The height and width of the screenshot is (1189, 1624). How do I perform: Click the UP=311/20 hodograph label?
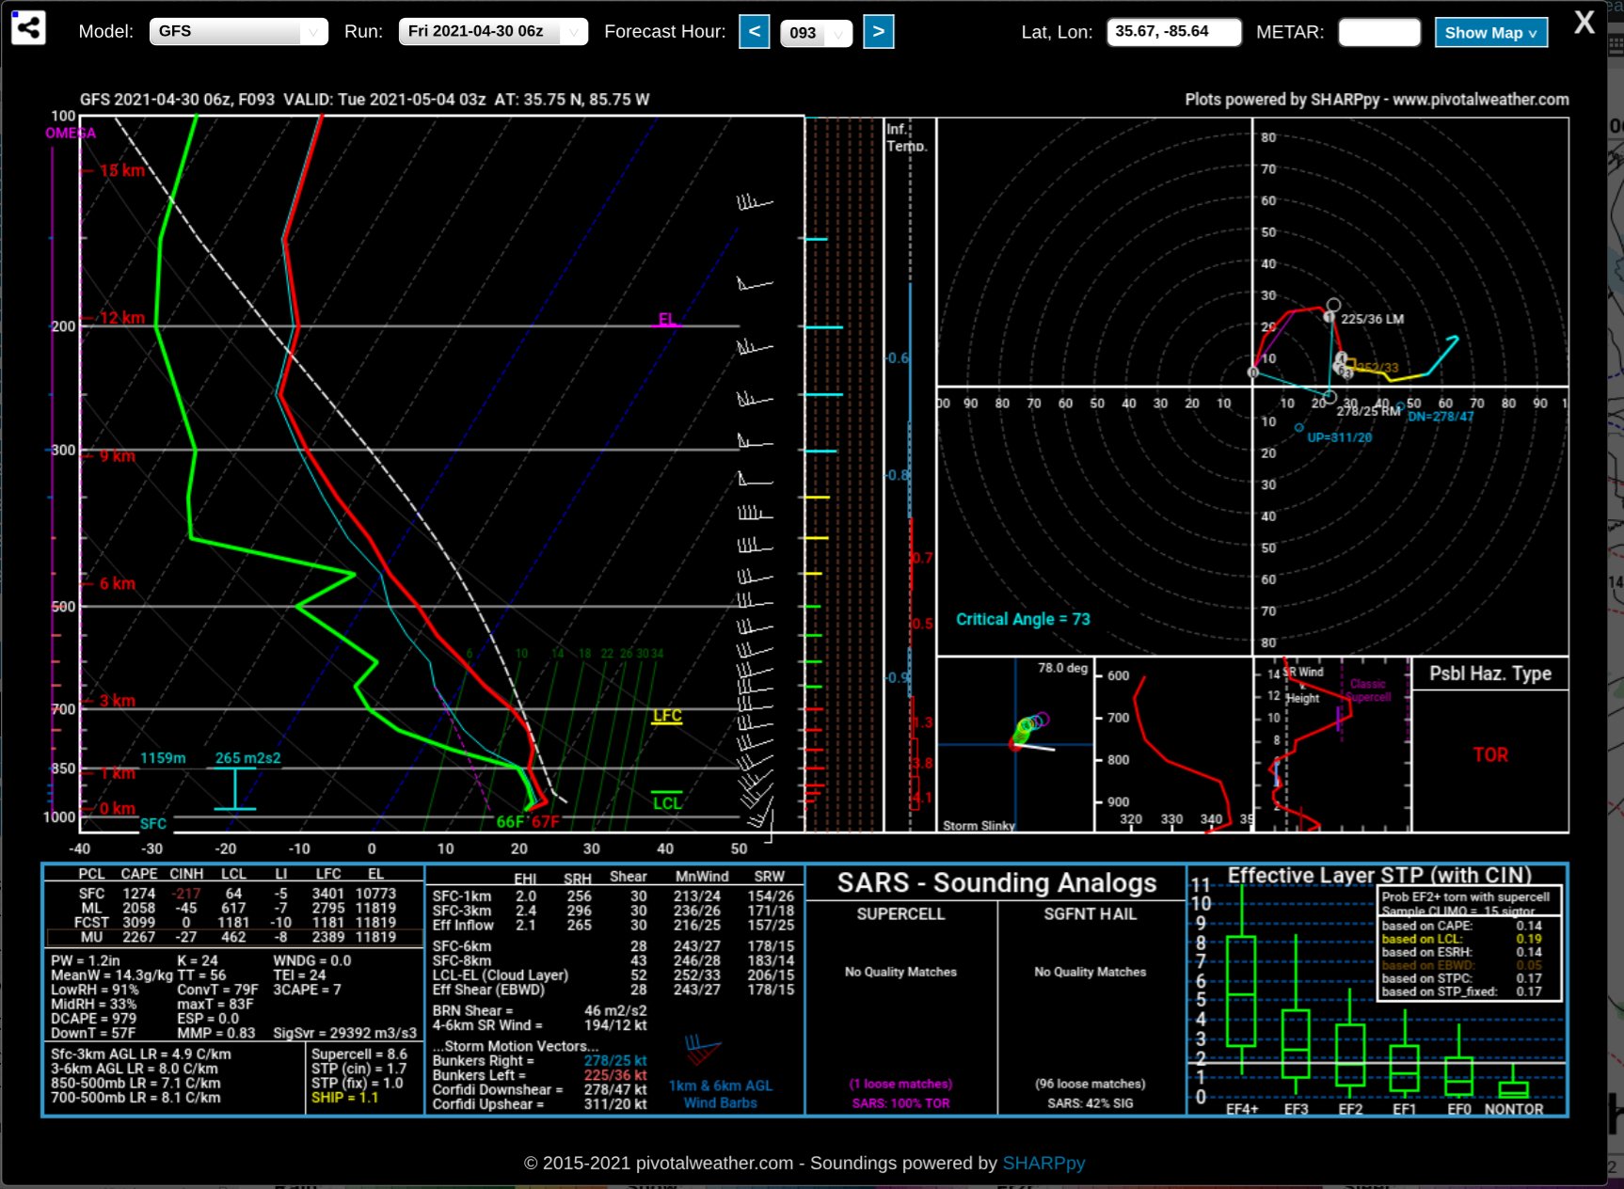click(x=1339, y=437)
